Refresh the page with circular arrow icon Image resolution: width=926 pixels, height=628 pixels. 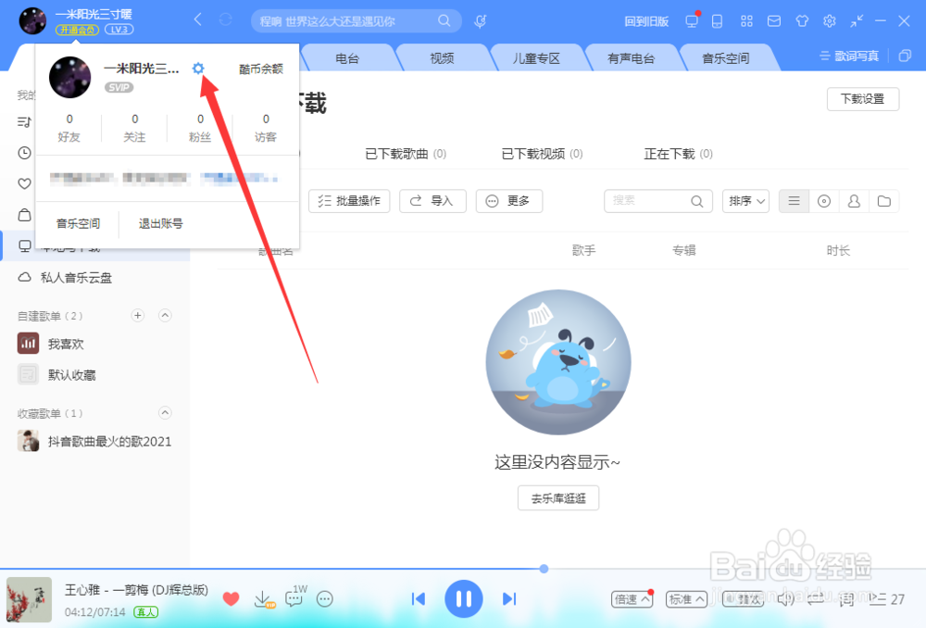(226, 20)
